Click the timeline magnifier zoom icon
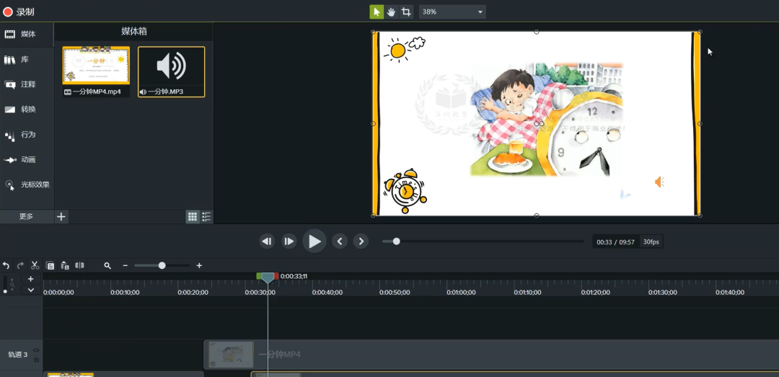Screen dimensions: 779x377 pos(107,266)
